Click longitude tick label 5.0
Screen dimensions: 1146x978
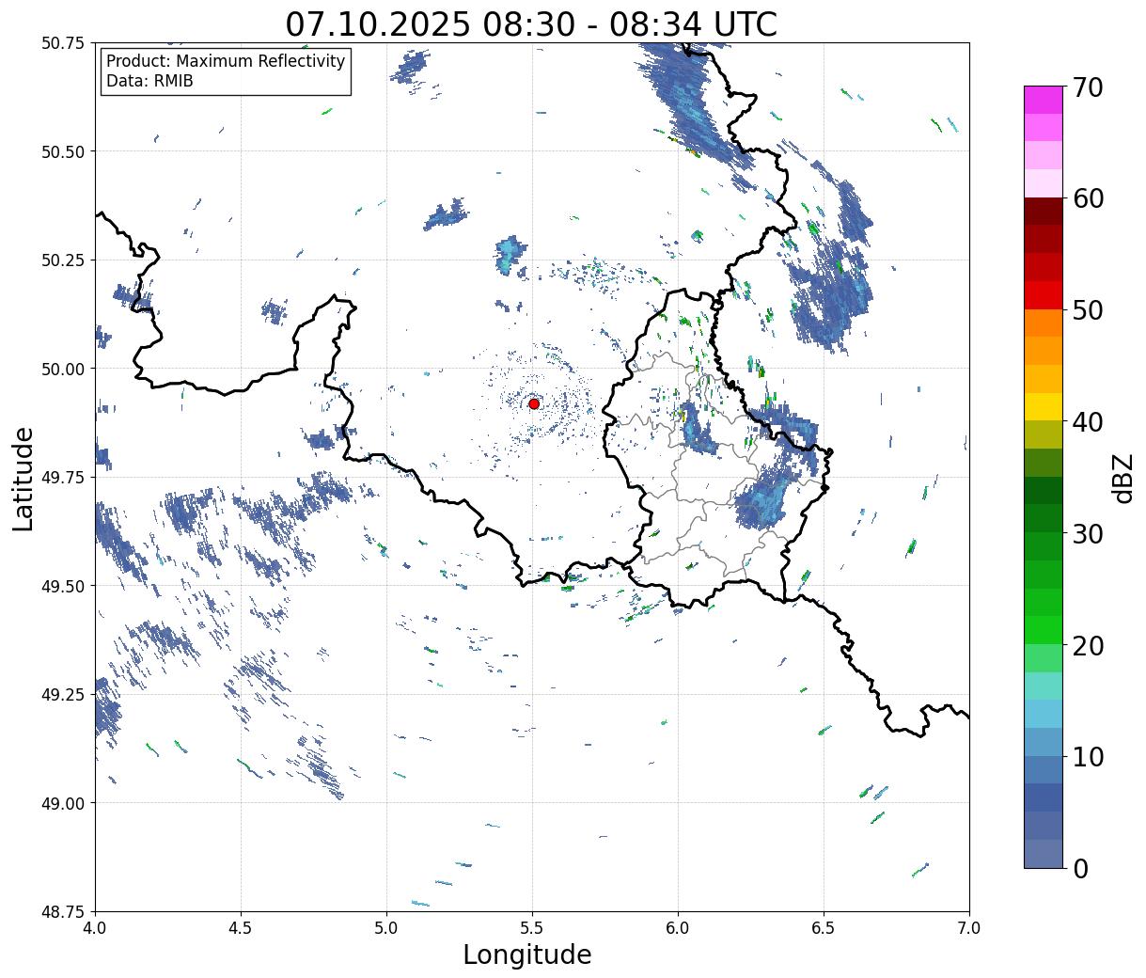pos(386,928)
